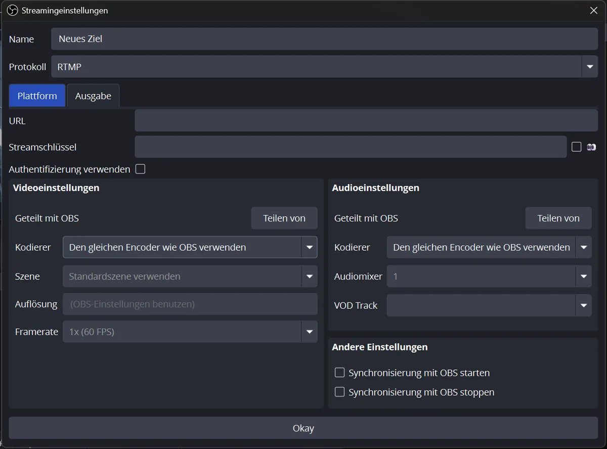Screen dimensions: 607x449
Task: Click the stream key reveal binoculars icon
Action: 591,147
